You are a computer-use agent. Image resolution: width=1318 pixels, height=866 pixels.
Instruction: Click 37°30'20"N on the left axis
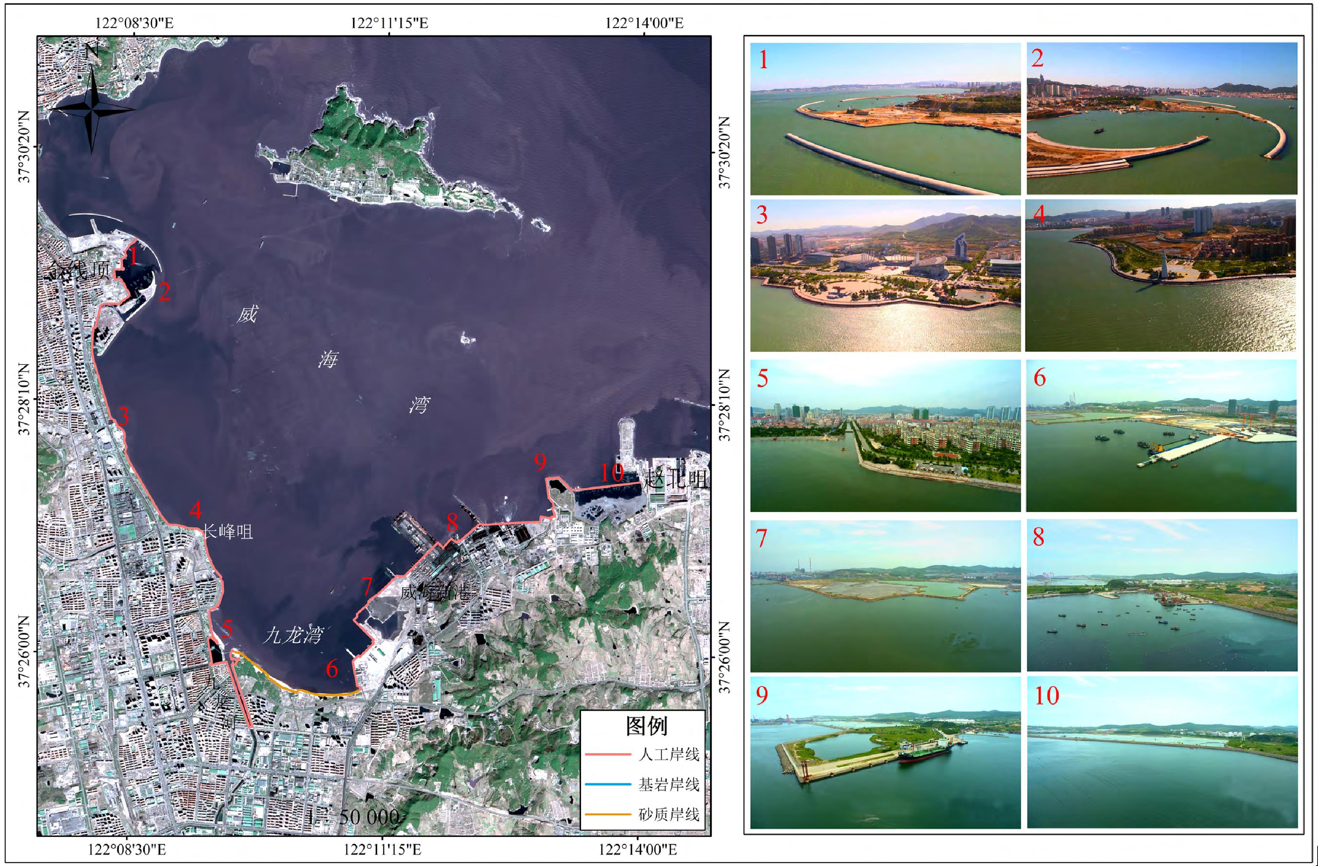24,146
